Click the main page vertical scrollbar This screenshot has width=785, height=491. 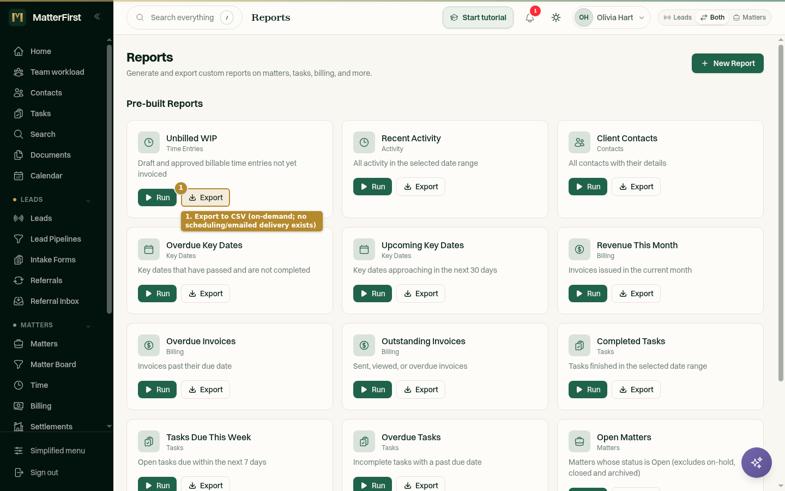[x=781, y=213]
